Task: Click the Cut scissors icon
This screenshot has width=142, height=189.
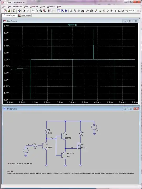Action: tap(71, 11)
